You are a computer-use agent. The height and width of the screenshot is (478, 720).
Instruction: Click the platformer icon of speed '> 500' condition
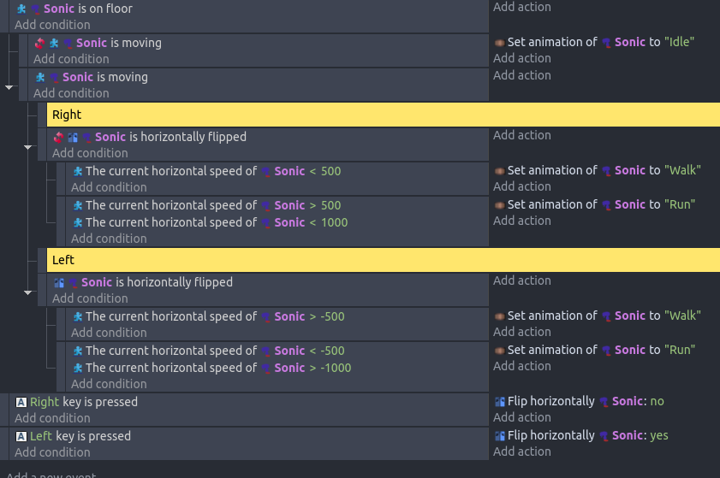coord(78,205)
